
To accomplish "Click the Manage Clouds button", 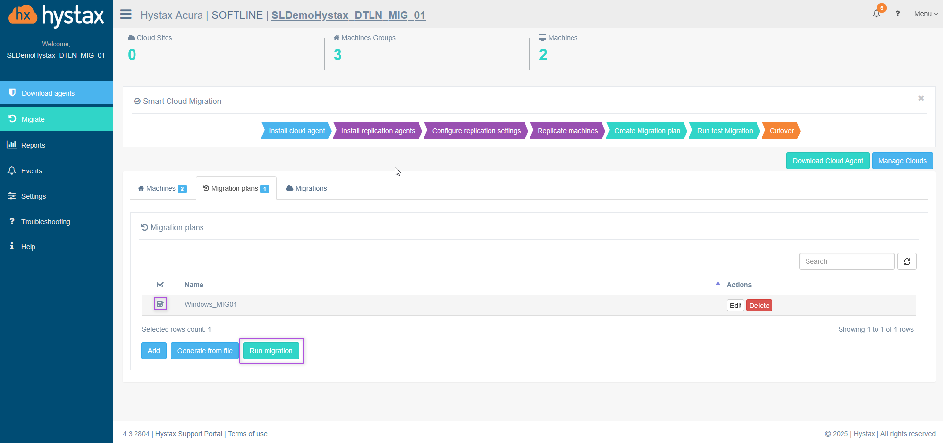I will pyautogui.click(x=902, y=161).
